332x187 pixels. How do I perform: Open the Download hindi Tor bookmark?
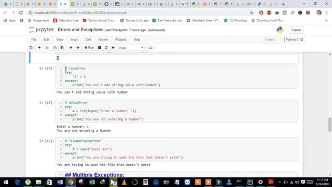click(x=268, y=21)
